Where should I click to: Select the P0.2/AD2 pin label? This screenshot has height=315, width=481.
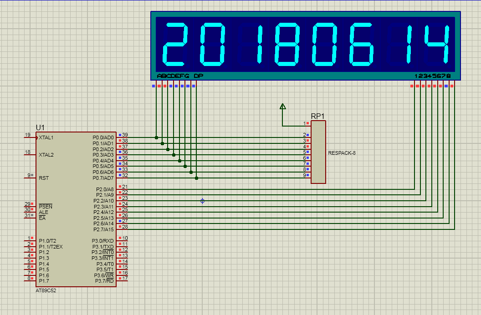click(103, 149)
